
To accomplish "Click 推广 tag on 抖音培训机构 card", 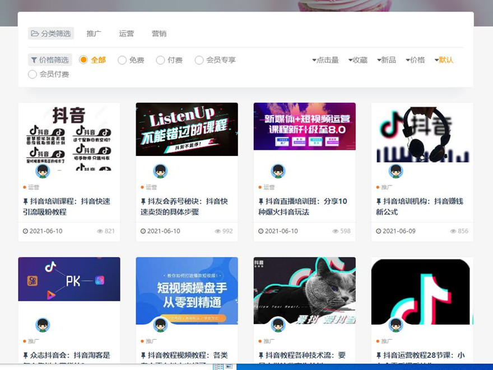I will pos(387,187).
